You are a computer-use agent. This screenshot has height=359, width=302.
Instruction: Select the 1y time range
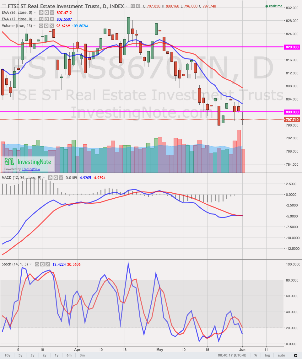57,355
